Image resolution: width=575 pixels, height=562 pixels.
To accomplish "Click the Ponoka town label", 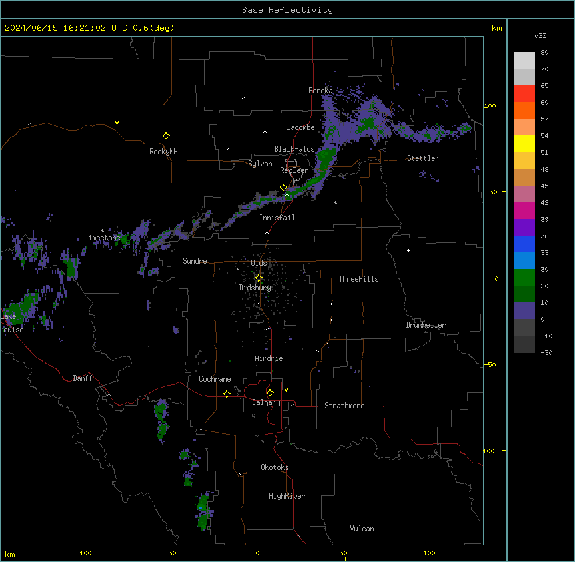I will pos(320,91).
